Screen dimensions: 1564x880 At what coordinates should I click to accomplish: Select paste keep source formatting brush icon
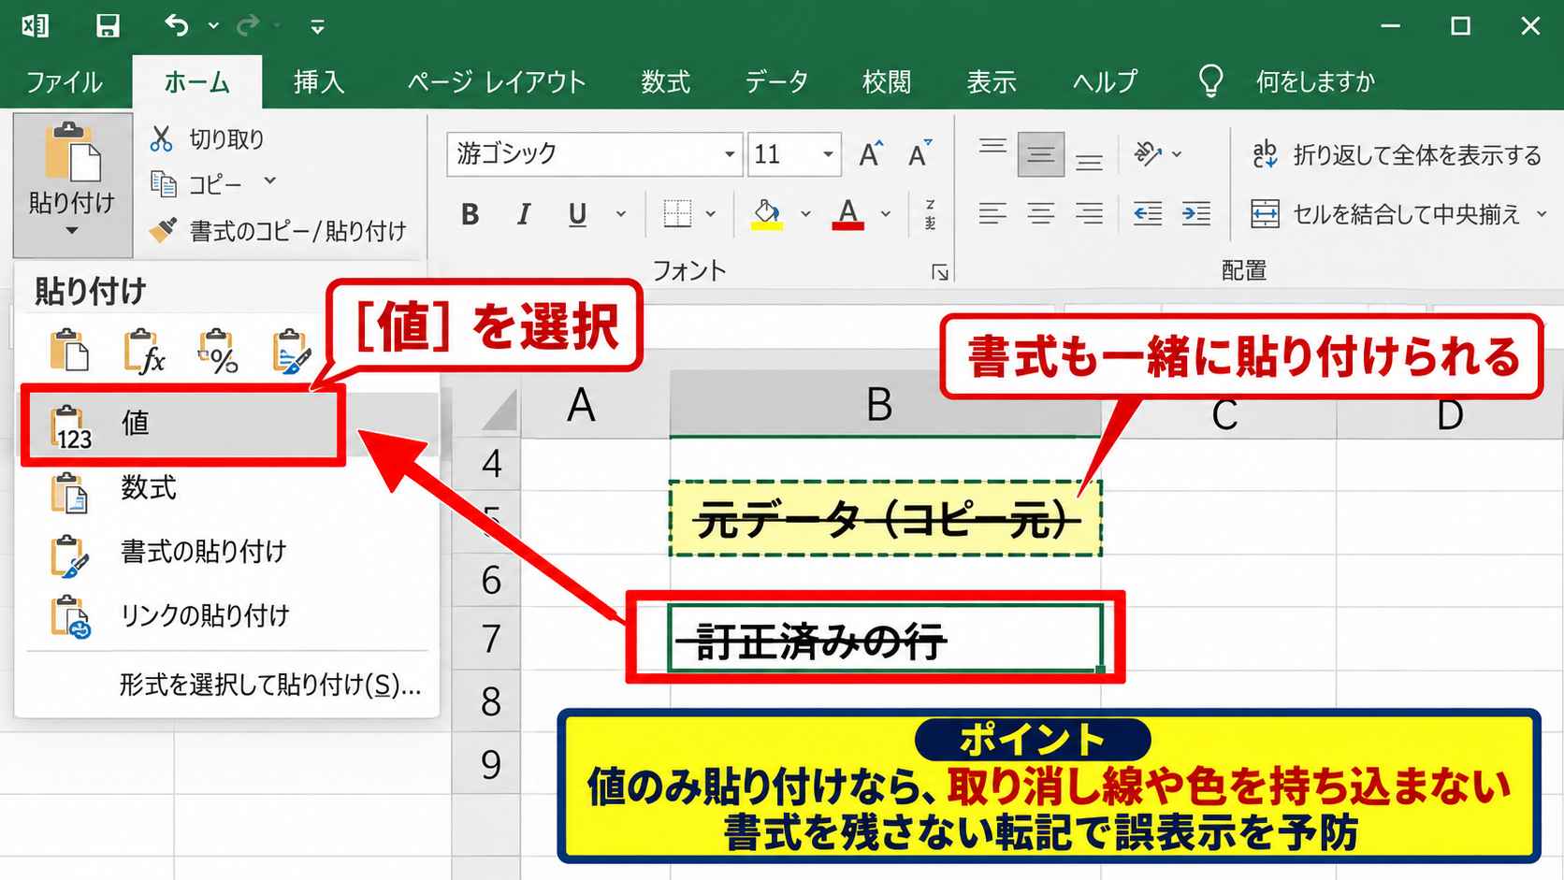[292, 352]
